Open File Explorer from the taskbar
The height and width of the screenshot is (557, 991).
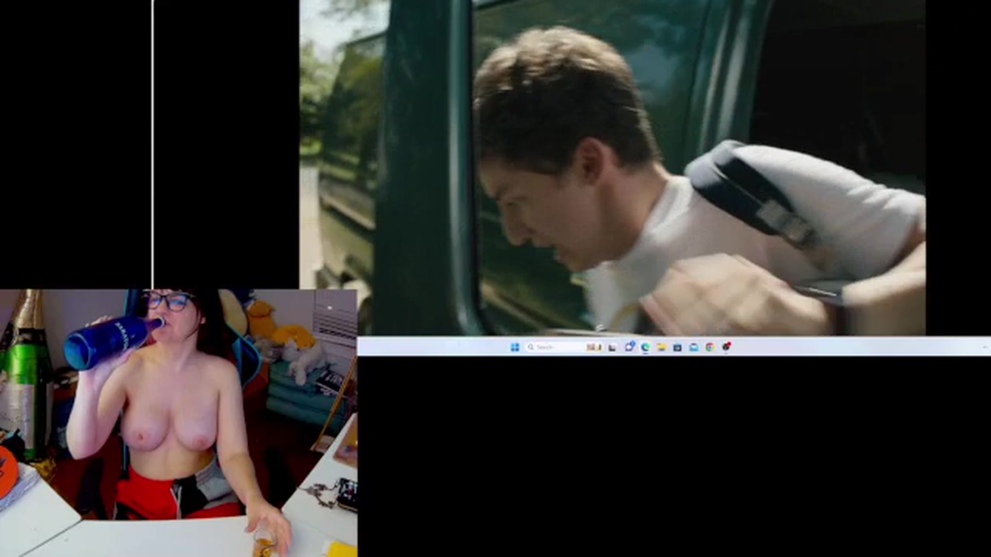point(661,347)
